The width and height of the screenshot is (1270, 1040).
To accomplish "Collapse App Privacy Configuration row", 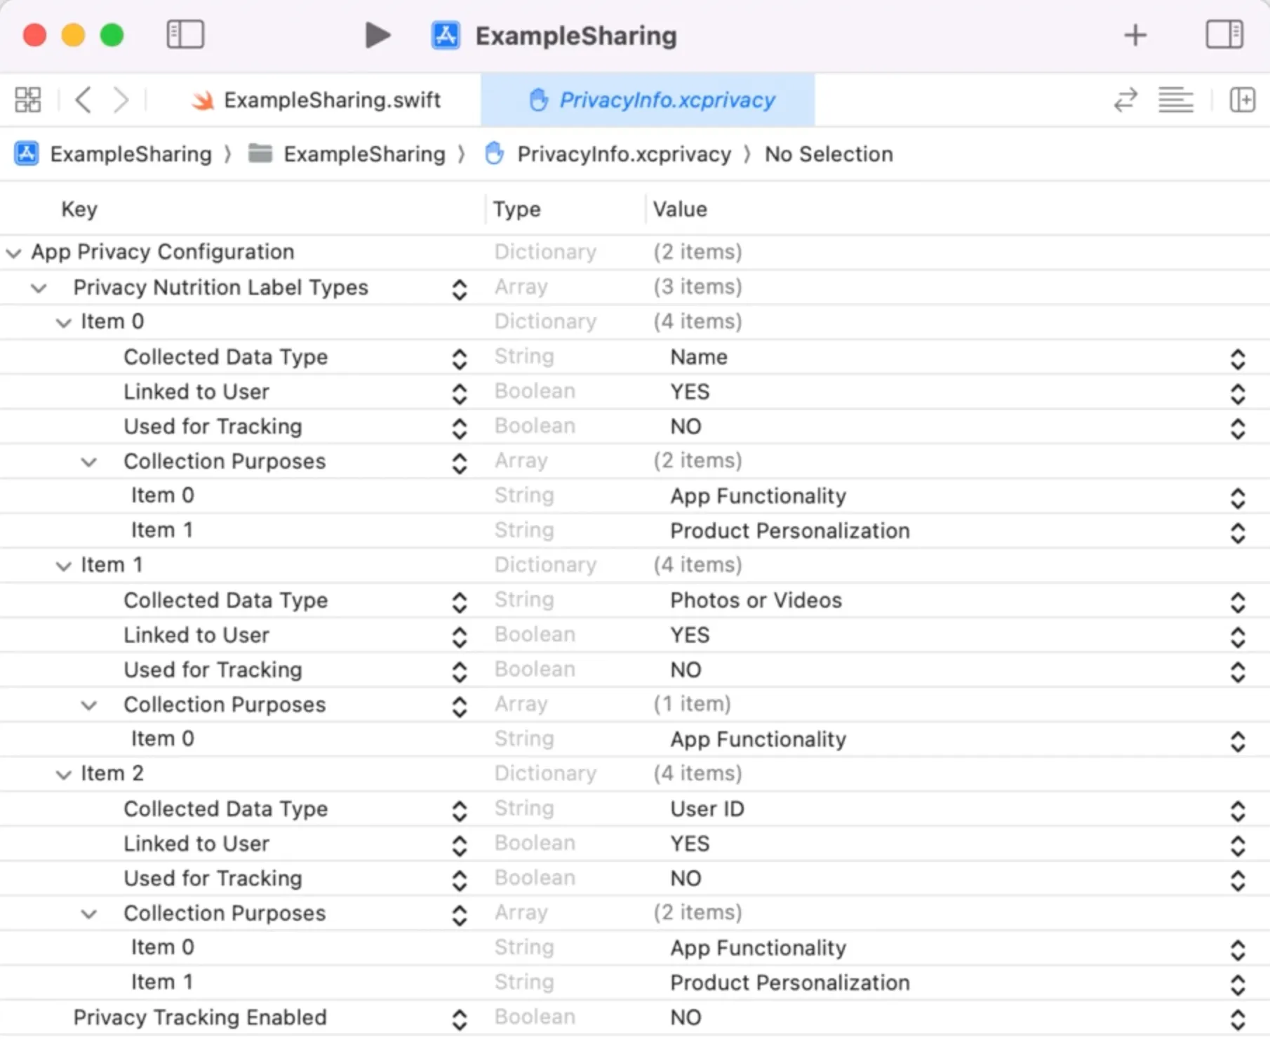I will click(14, 253).
